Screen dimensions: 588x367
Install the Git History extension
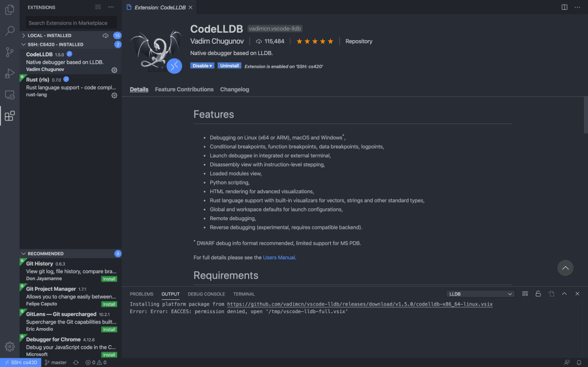[x=109, y=278]
